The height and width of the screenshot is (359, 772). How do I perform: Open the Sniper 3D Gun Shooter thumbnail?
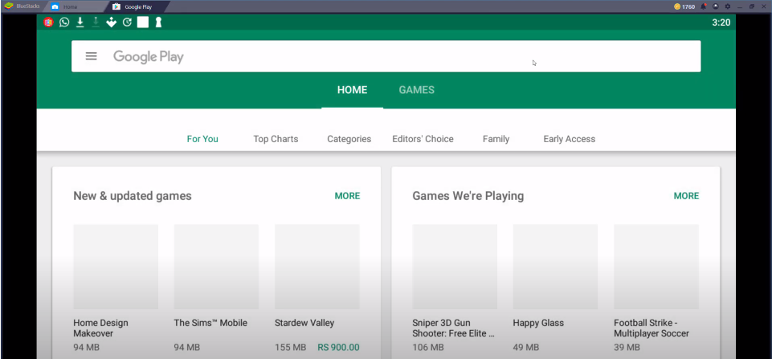click(455, 267)
